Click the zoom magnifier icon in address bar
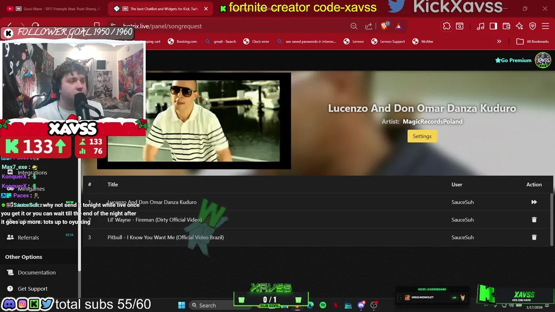555x312 pixels. coord(354,26)
